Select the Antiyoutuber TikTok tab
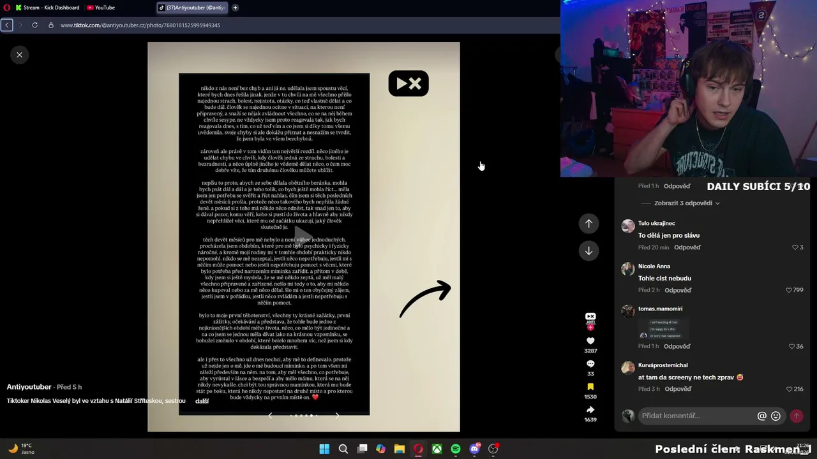 point(191,8)
